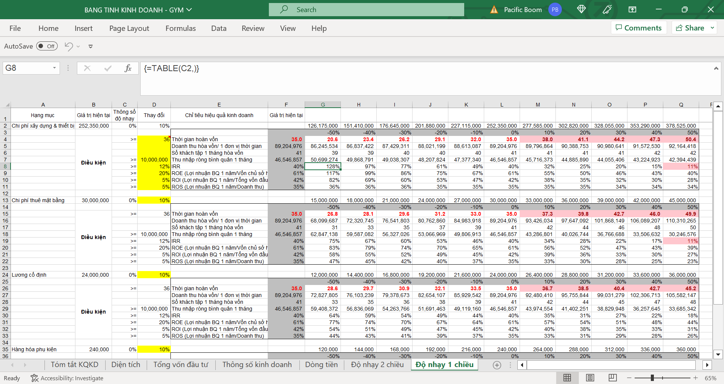This screenshot has width=724, height=384.
Task: Select Normal view toggle in status bar
Action: [x=567, y=378]
